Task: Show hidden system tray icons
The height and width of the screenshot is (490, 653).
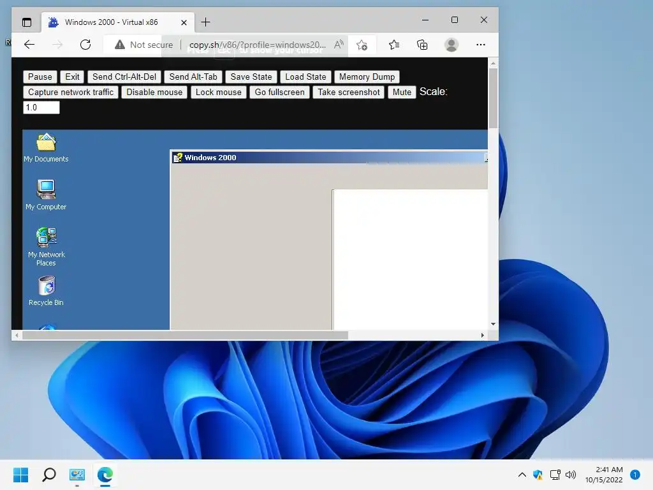Action: pyautogui.click(x=522, y=475)
